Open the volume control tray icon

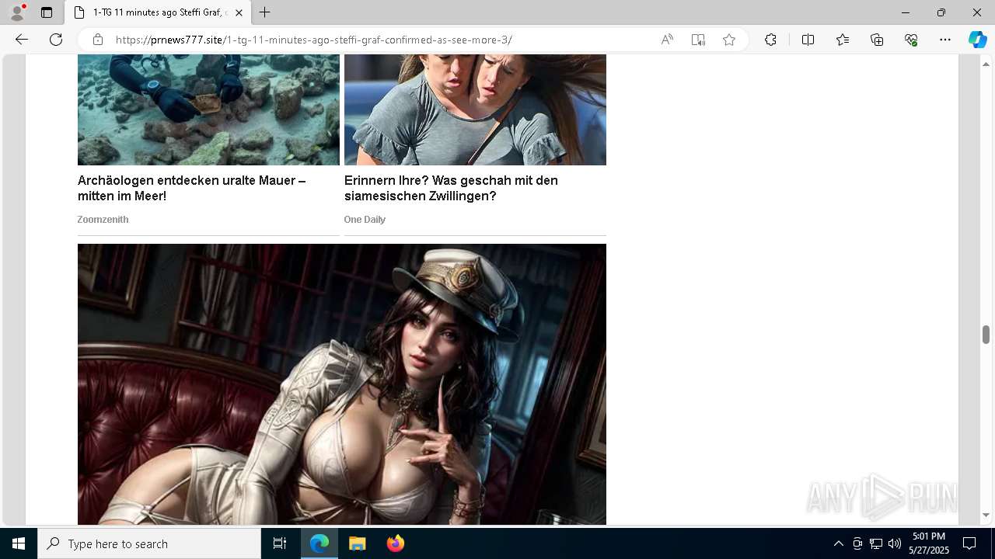point(895,543)
